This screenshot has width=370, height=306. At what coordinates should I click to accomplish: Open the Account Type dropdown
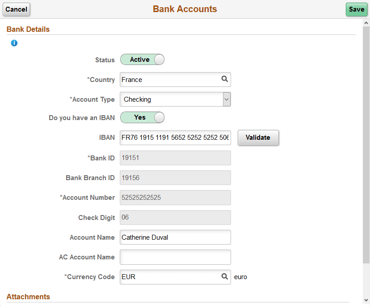pos(175,99)
